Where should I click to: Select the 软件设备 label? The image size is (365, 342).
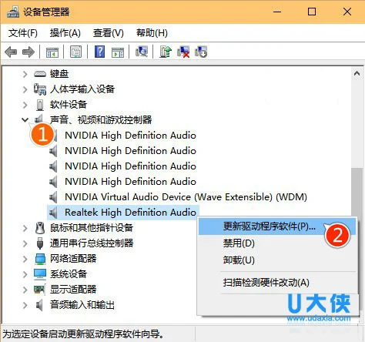point(69,105)
